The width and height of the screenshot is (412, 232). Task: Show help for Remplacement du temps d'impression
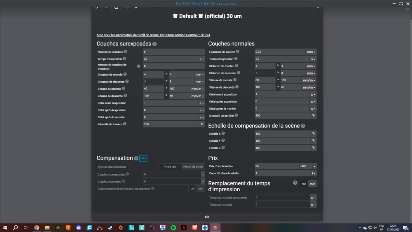tap(295, 183)
